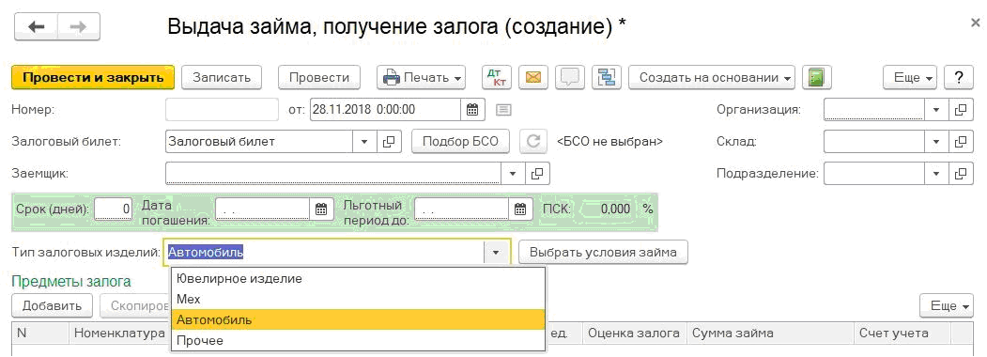987x357 pixels.
Task: Open Подразделение dropdown arrow
Action: [936, 173]
